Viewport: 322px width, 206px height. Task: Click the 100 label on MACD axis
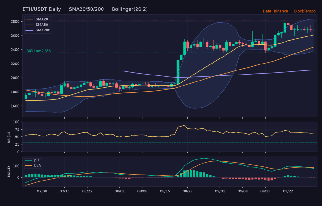click(16, 166)
